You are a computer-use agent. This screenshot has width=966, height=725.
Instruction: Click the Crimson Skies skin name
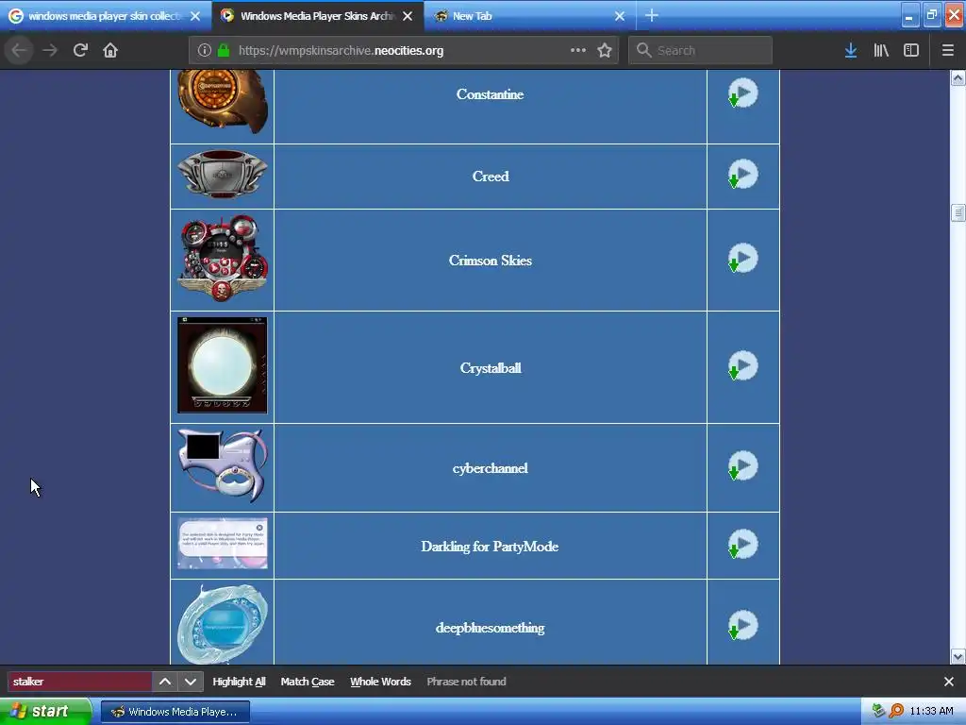coord(490,261)
